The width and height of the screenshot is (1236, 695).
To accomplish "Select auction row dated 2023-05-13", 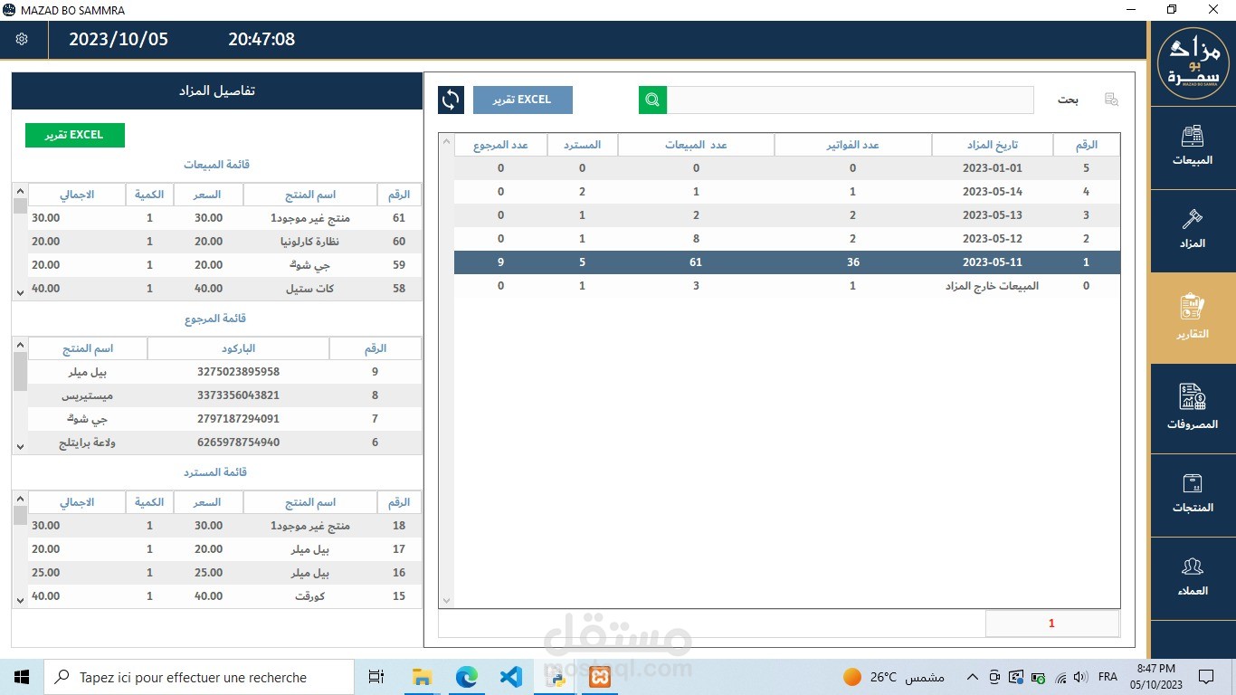I will point(786,215).
